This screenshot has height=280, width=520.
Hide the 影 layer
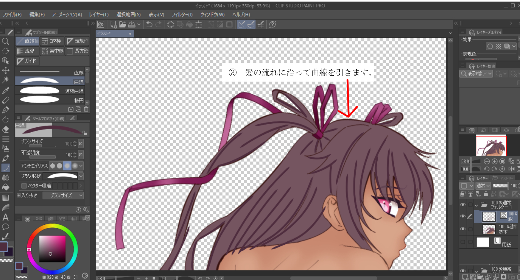463,216
